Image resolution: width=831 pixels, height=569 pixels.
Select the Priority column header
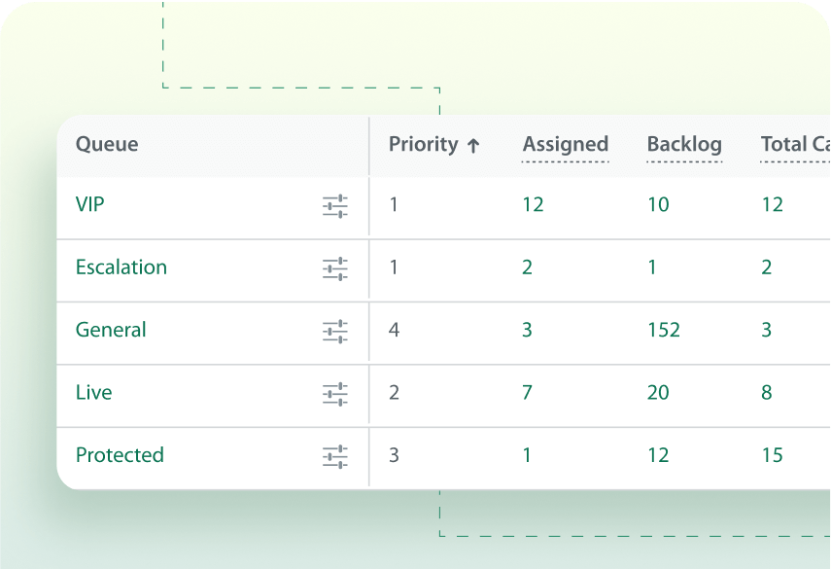click(424, 144)
